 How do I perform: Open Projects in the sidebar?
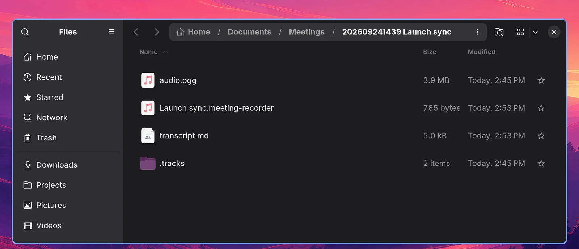(68, 185)
